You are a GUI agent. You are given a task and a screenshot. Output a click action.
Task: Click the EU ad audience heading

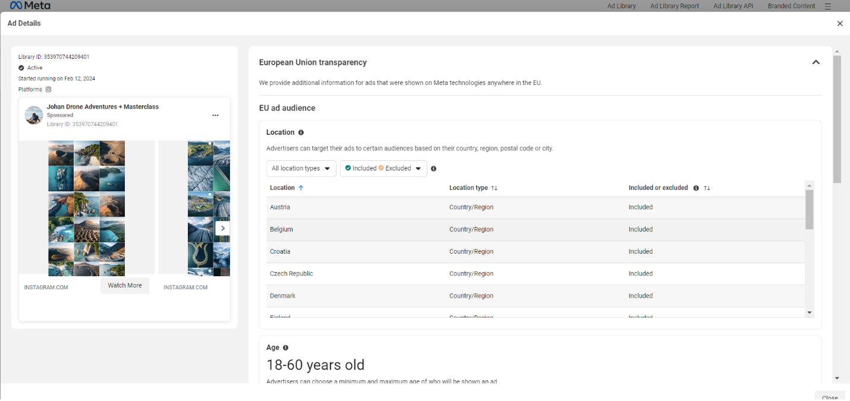tap(287, 108)
